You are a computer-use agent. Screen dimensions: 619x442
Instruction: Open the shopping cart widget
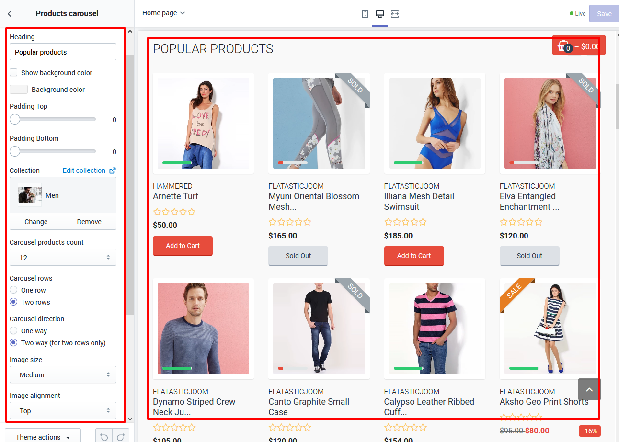pyautogui.click(x=578, y=46)
